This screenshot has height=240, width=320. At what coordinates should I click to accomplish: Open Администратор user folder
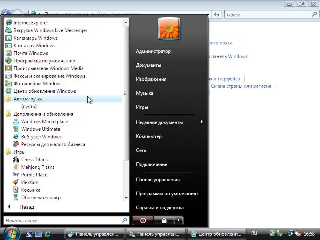click(153, 51)
